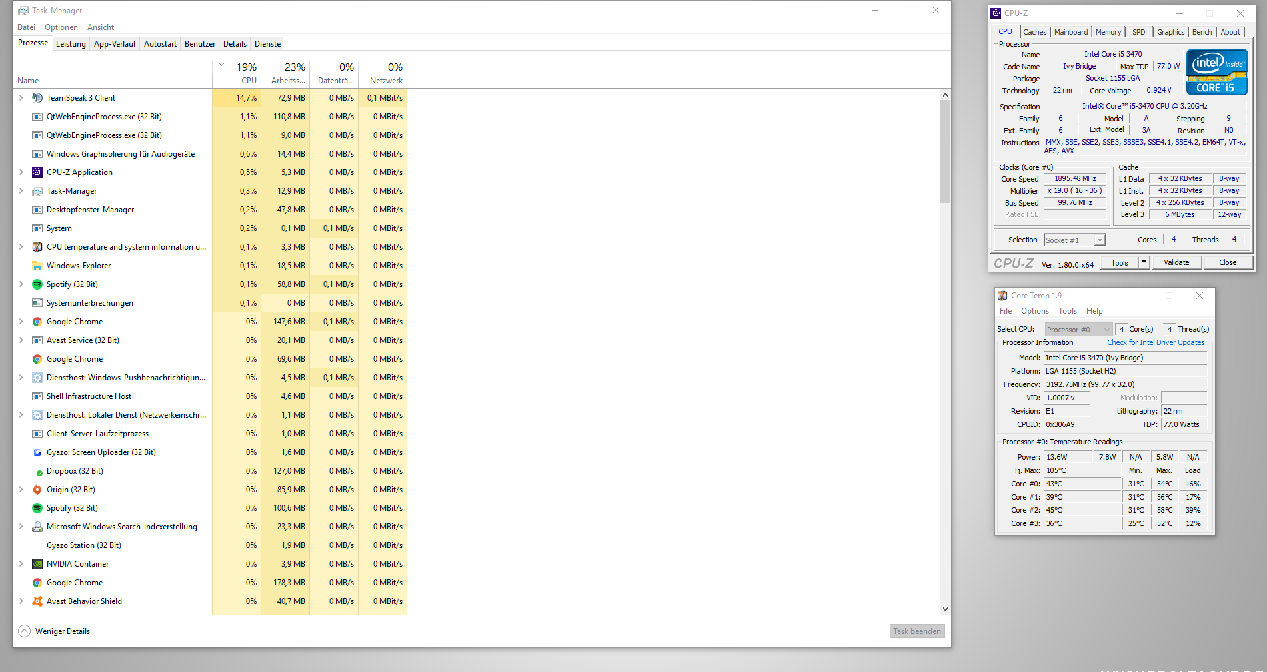The height and width of the screenshot is (672, 1267).
Task: Select the Gyazo Station (32 Bit) process row
Action: (210, 545)
